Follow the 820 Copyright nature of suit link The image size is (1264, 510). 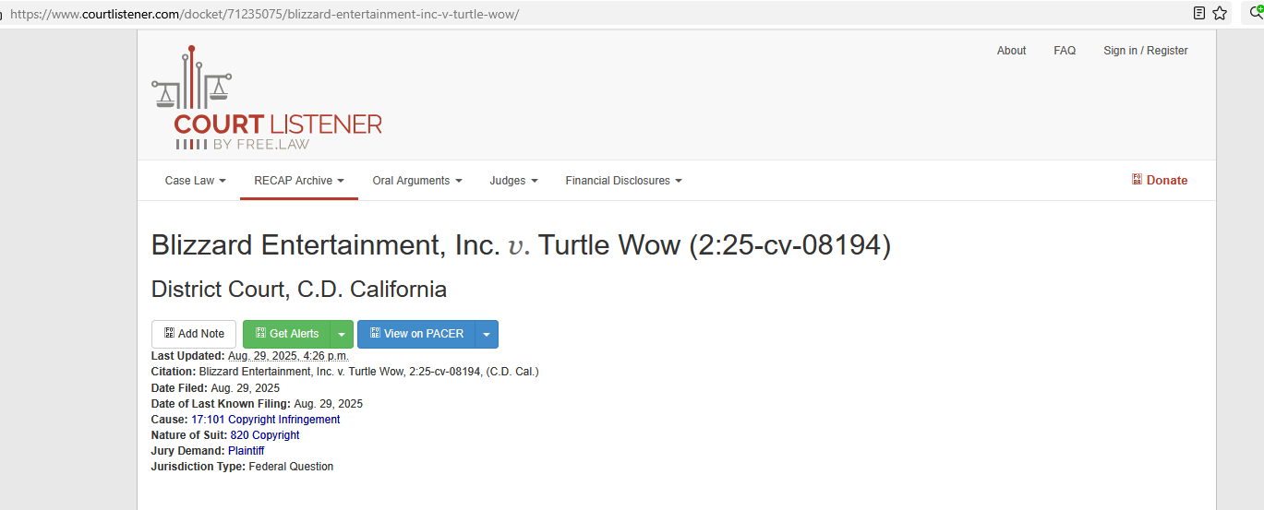click(x=264, y=435)
